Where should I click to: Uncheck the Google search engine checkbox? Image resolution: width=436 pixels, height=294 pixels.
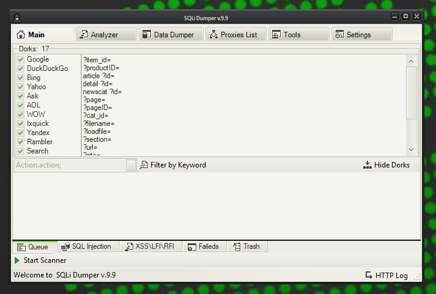(21, 59)
